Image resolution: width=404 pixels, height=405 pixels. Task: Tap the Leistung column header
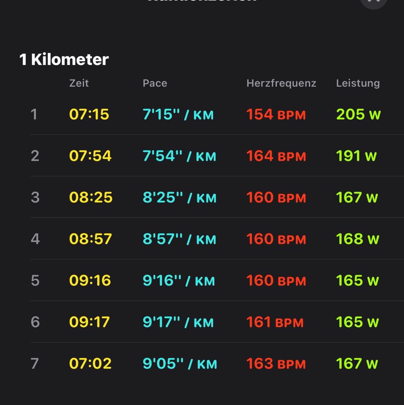358,83
